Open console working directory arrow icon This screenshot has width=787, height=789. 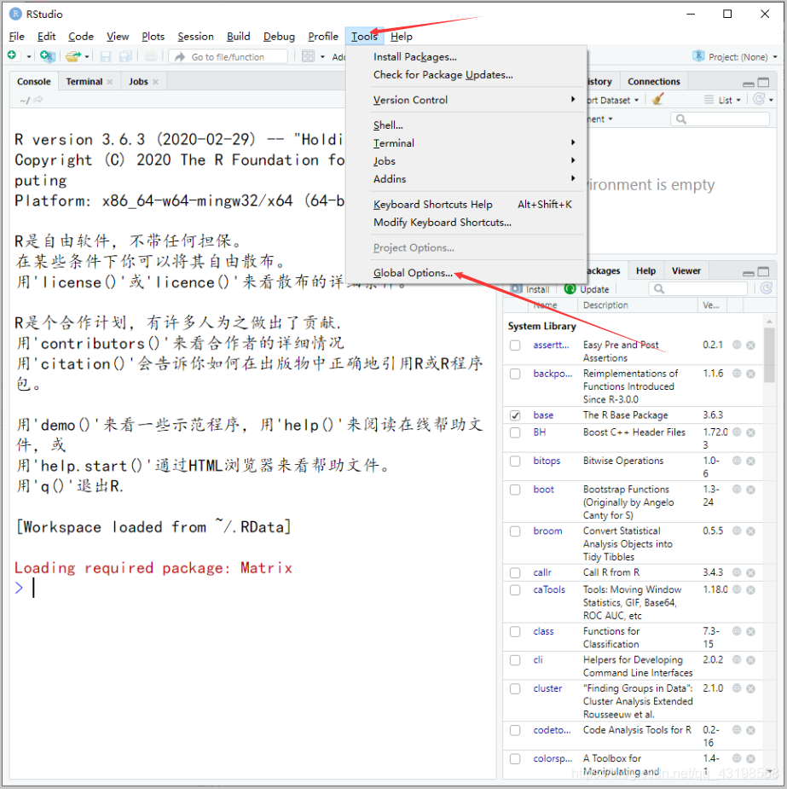[x=38, y=100]
